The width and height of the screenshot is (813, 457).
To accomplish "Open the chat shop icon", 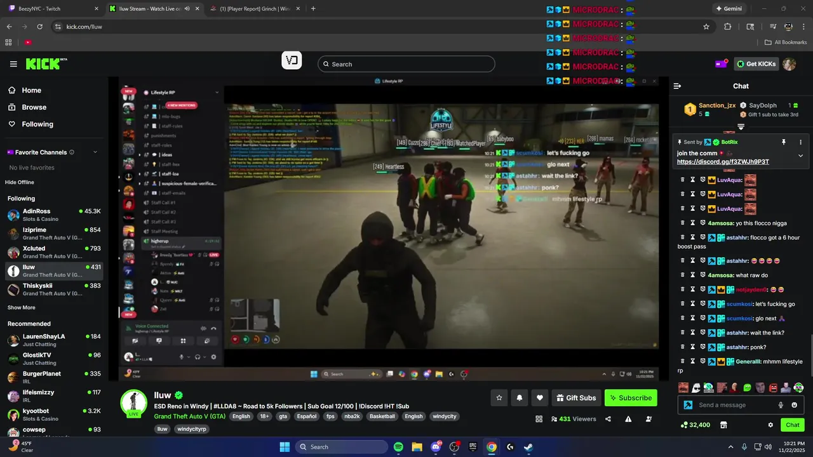I will click(x=723, y=425).
